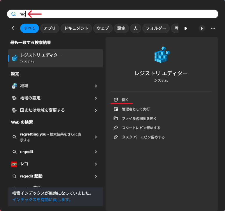Click the LEGO icon in web results
This screenshot has height=211, width=225.
tap(14, 164)
